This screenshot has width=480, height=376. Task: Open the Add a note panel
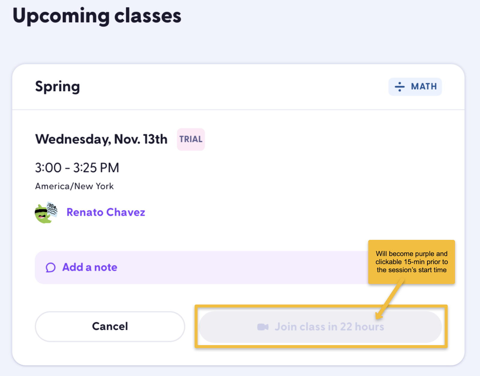click(x=89, y=267)
